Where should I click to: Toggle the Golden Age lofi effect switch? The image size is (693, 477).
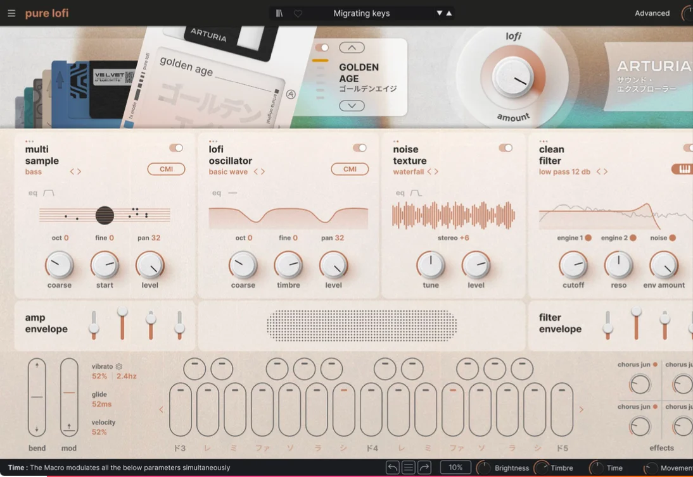pyautogui.click(x=322, y=47)
